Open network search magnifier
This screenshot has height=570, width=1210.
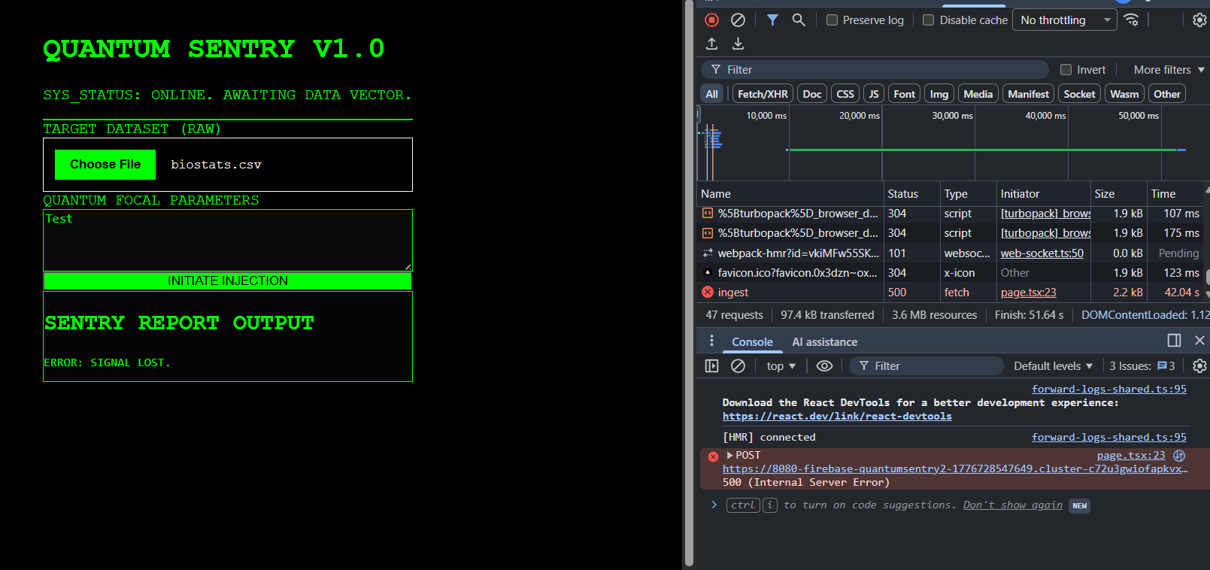tap(799, 20)
